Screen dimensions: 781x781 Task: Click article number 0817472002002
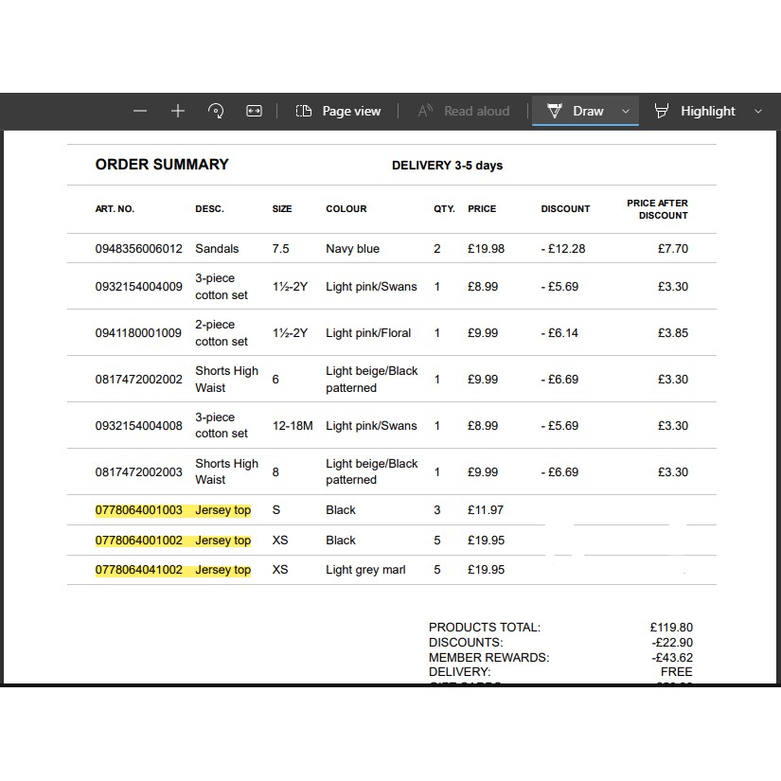click(x=138, y=379)
